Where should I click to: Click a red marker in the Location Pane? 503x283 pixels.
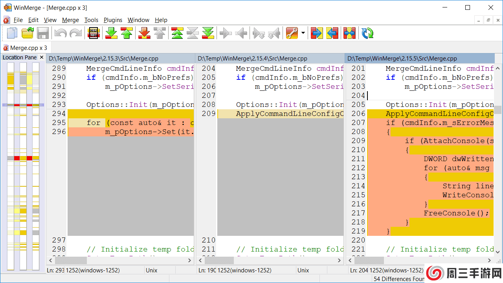[x=17, y=158]
